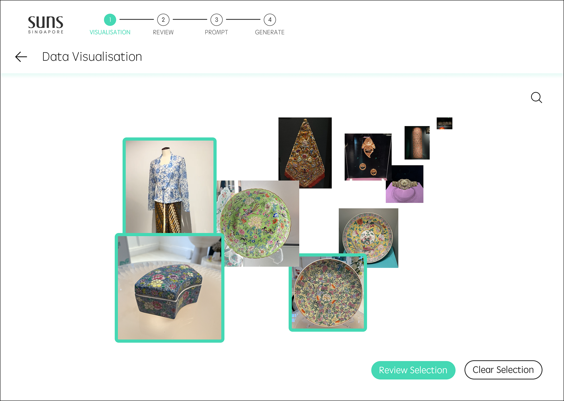Viewport: 564px width, 401px height.
Task: Select the tall red beaded panel image
Action: (x=417, y=143)
